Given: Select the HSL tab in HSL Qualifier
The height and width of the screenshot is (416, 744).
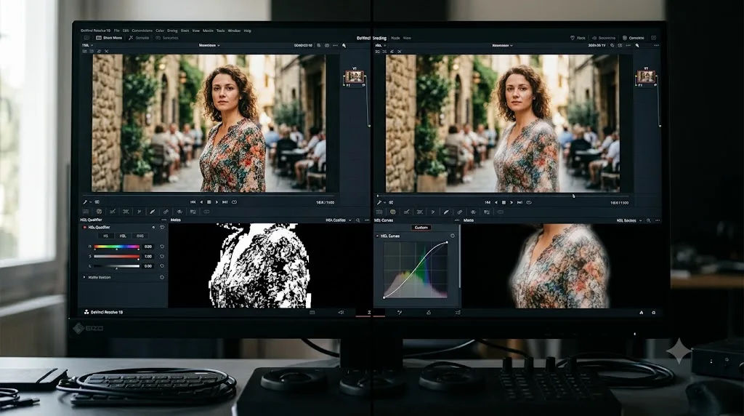Looking at the screenshot, I should coord(123,236).
